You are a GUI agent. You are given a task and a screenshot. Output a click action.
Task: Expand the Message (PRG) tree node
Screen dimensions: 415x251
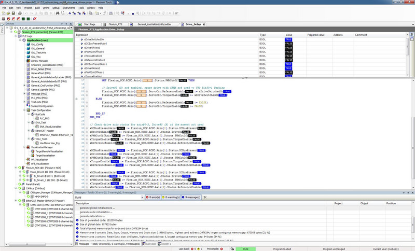pyautogui.click(x=24, y=93)
